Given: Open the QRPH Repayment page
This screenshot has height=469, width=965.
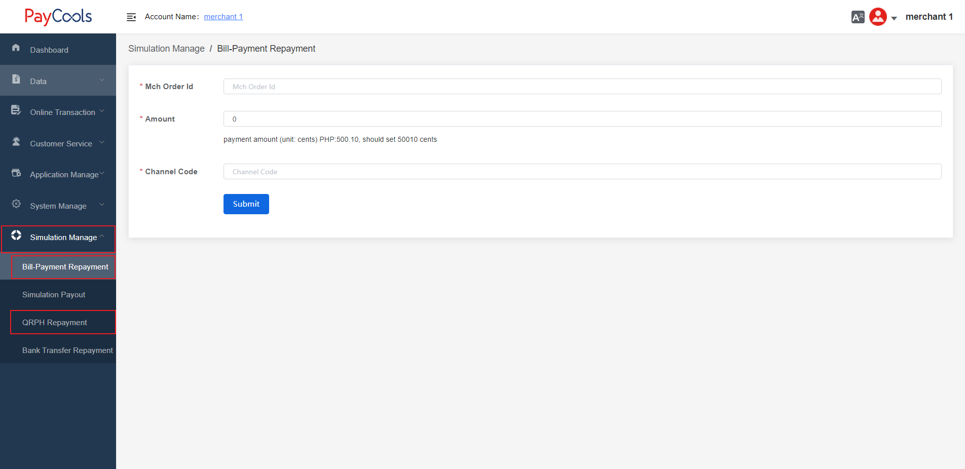Looking at the screenshot, I should (55, 323).
